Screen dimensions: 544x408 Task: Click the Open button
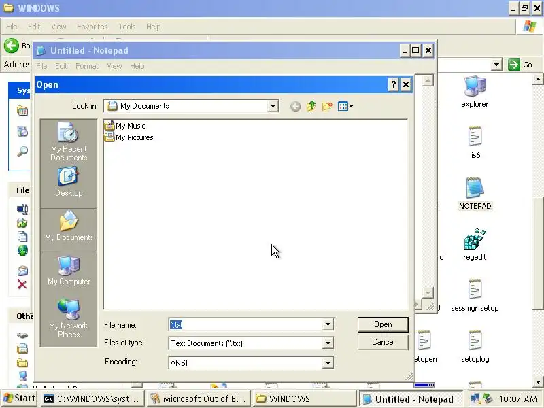click(383, 324)
